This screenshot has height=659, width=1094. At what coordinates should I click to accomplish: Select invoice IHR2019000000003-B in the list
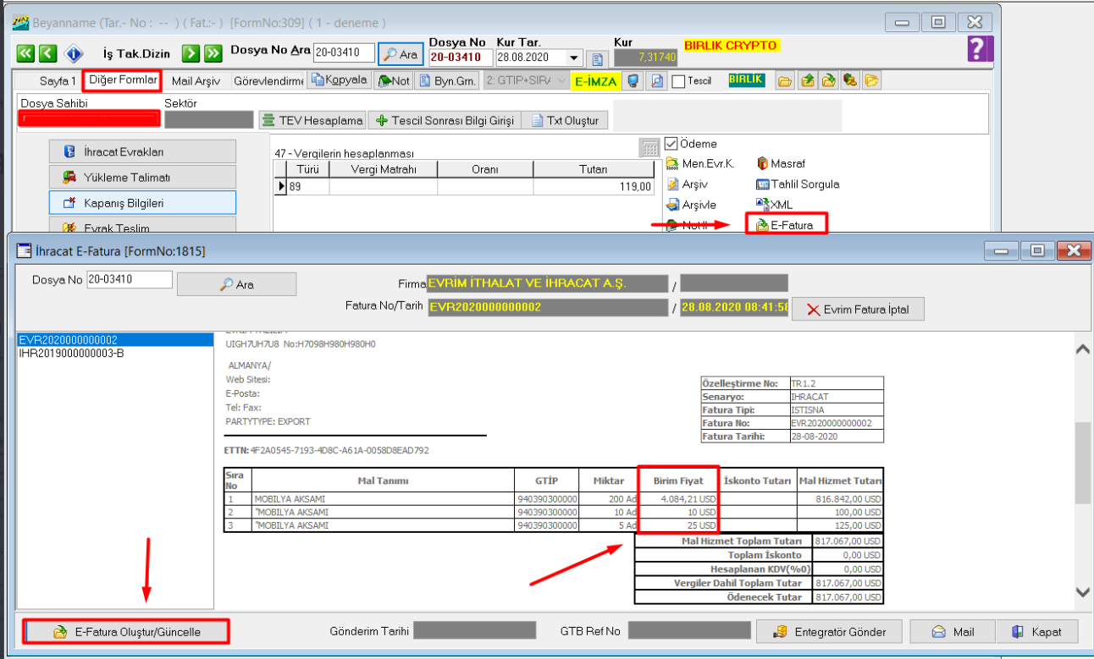71,353
